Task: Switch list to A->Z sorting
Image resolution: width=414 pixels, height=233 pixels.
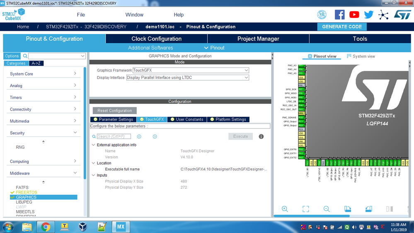Action: click(x=36, y=63)
